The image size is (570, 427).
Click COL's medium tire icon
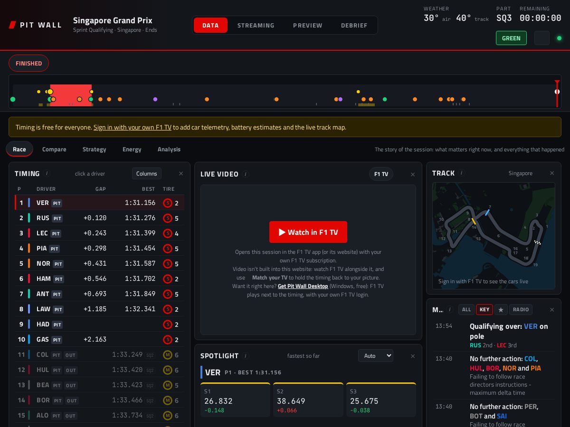click(167, 355)
